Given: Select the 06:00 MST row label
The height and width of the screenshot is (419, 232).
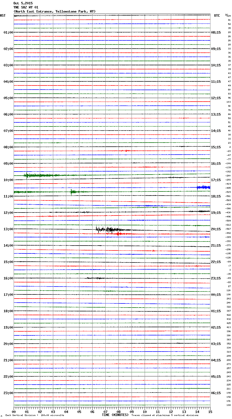Looking at the screenshot, I should tap(8, 114).
